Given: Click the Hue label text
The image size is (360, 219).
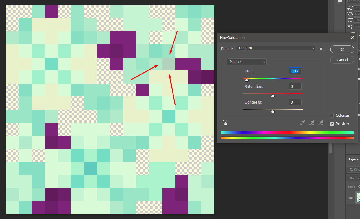Looking at the screenshot, I should coord(249,71).
